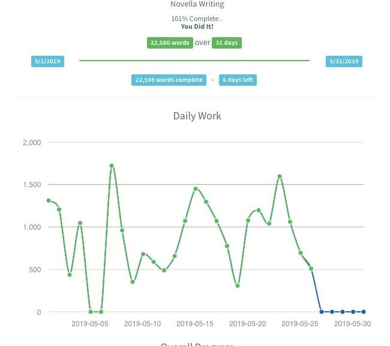Select the first data point on the chart
390x346 pixels.
[x=49, y=201]
